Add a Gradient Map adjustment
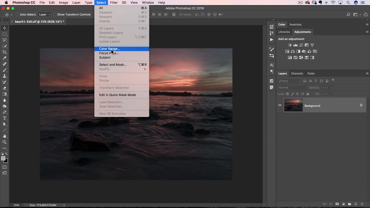Viewport: 370px width, 208px height. 312,58
